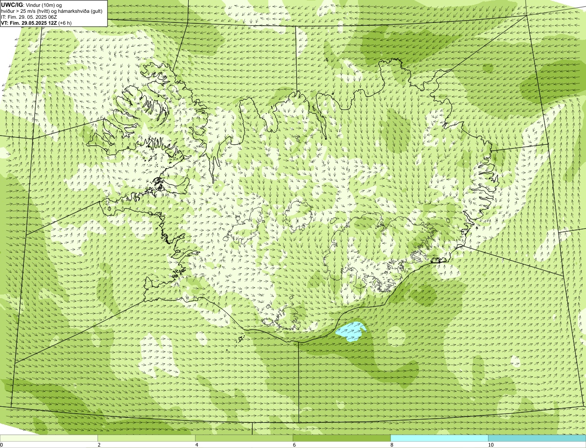Click the cyan high-wind patch off the south coast

[x=351, y=332]
